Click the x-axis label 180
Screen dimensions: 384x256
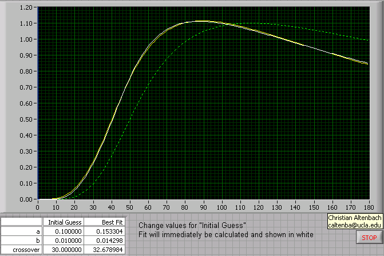369,207
